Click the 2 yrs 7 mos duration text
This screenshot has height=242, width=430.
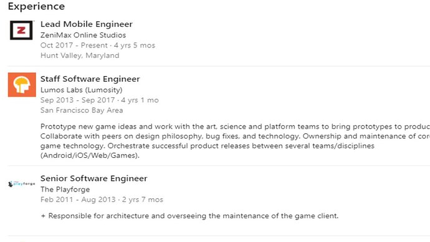pos(143,200)
